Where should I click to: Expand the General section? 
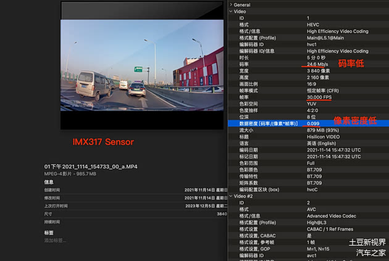pos(231,4)
